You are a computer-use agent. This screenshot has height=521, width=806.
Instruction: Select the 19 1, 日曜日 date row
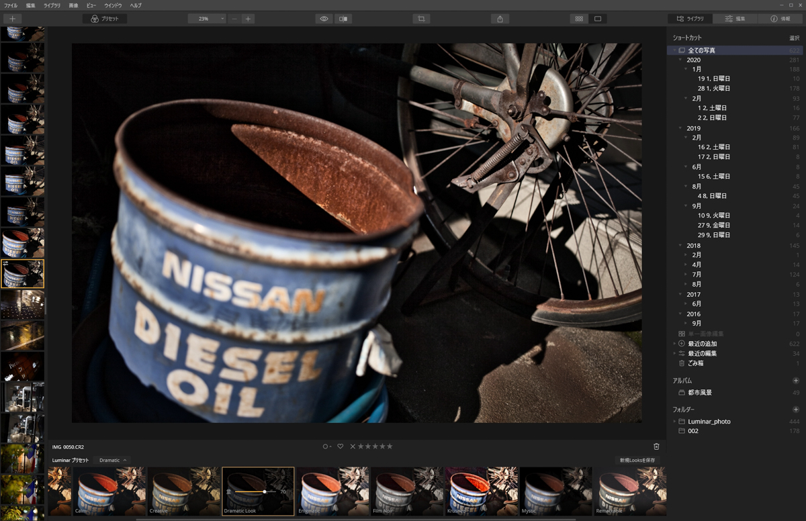[737, 79]
